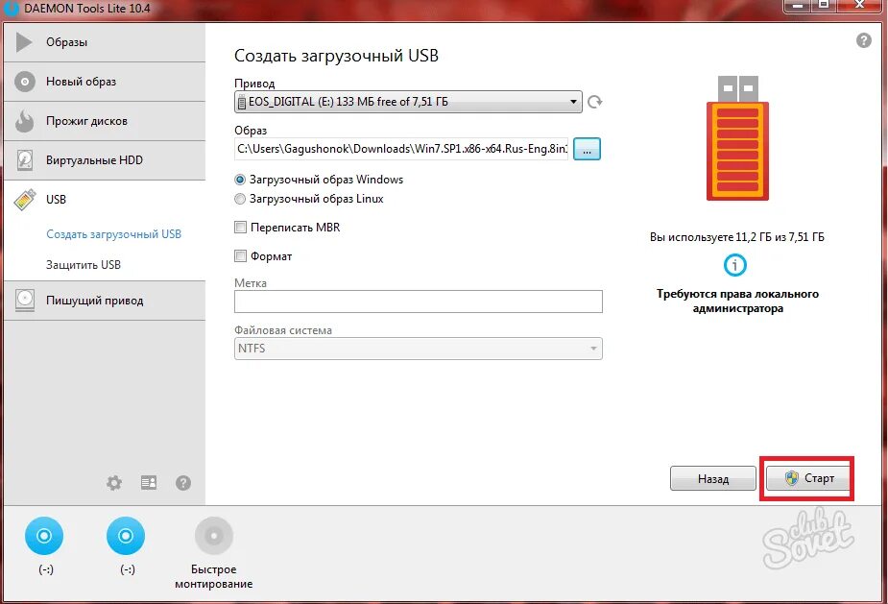Image resolution: width=888 pixels, height=604 pixels.
Task: Click the Быстрое монтирование disc icon
Action: pos(213,536)
